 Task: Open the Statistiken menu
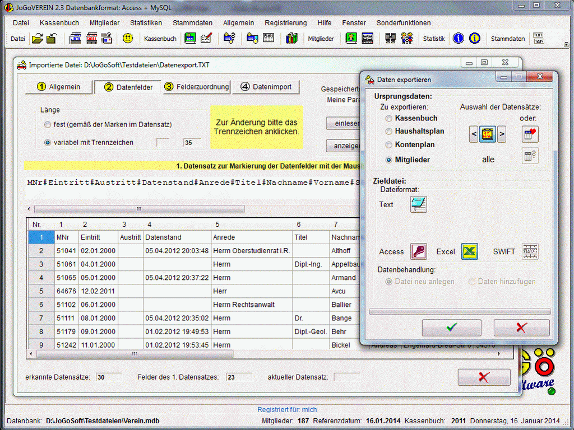pyautogui.click(x=146, y=22)
